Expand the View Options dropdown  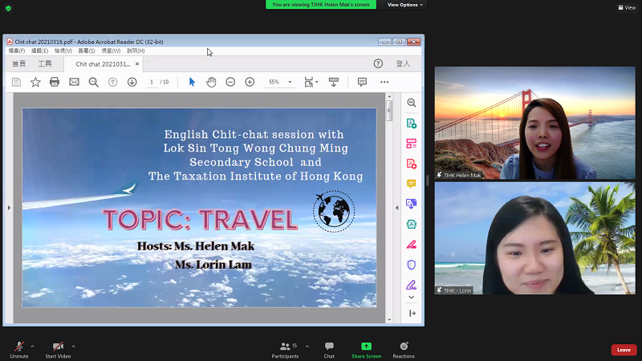(x=404, y=5)
